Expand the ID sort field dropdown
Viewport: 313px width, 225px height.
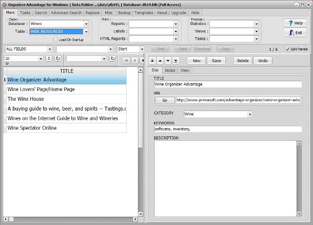coord(41,59)
